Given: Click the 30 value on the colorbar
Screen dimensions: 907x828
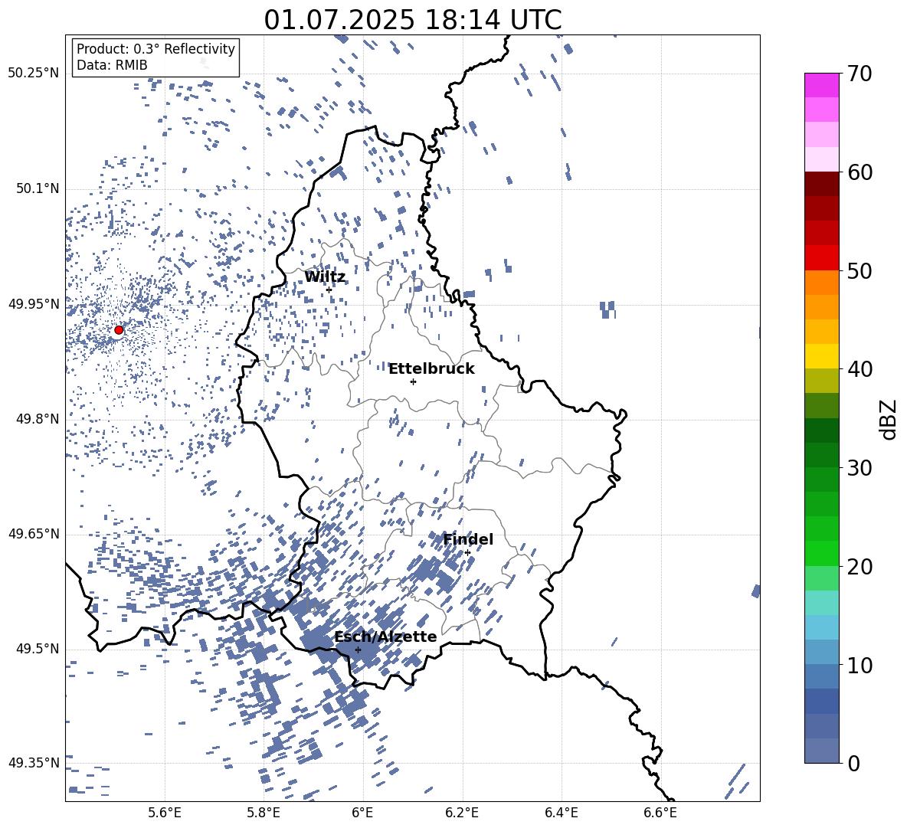Looking at the screenshot, I should (x=860, y=468).
